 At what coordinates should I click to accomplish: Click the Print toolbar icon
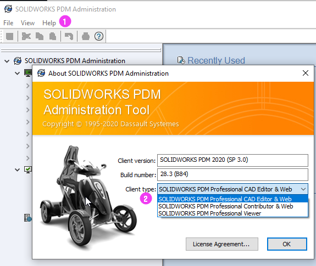pyautogui.click(x=86, y=36)
